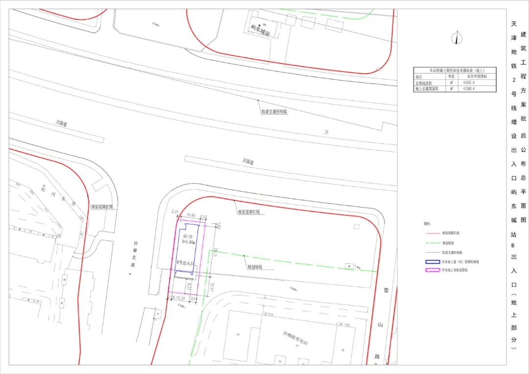Click the green dashed line legend sample
This screenshot has width=529, height=374.
pyautogui.click(x=432, y=243)
